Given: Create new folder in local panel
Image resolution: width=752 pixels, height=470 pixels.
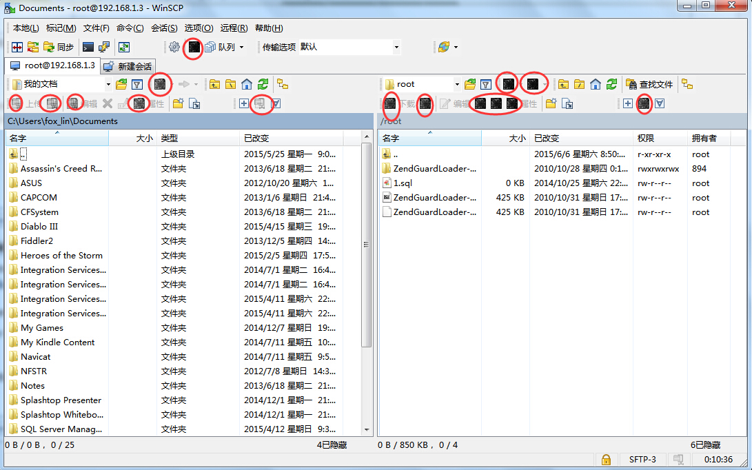Looking at the screenshot, I should tap(178, 103).
